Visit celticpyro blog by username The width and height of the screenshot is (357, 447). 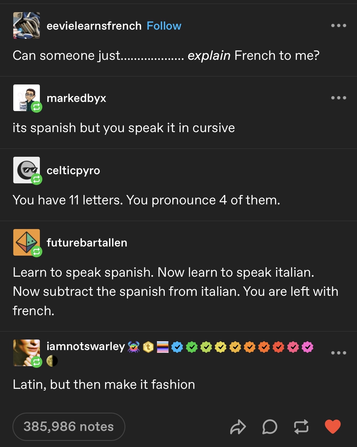click(x=73, y=170)
